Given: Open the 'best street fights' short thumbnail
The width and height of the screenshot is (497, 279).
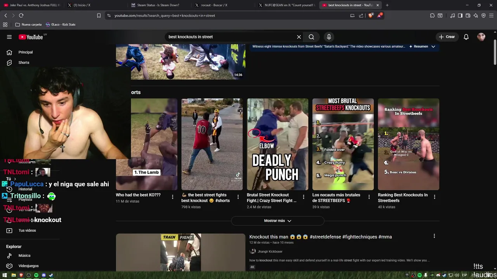Looking at the screenshot, I should pyautogui.click(x=212, y=144).
